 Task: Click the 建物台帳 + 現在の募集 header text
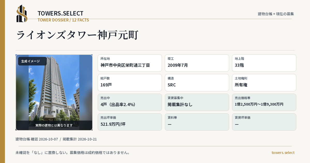[276, 14]
